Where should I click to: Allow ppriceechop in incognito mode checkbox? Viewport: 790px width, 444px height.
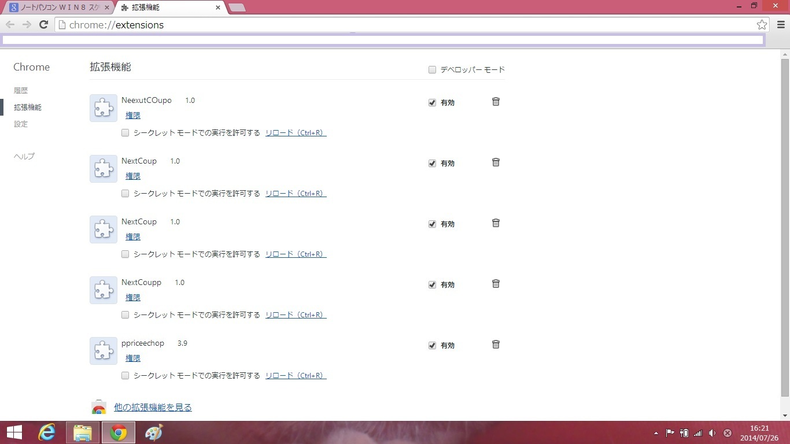125,376
